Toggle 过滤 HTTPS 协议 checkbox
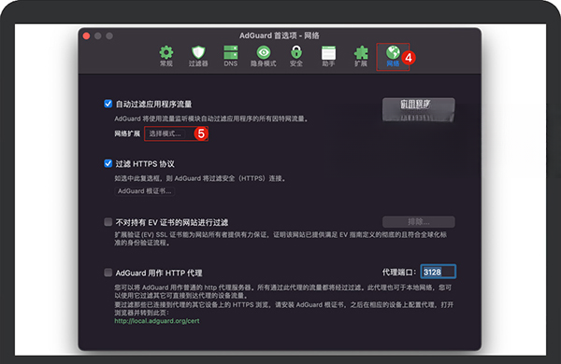This screenshot has height=364, width=561. click(x=108, y=163)
